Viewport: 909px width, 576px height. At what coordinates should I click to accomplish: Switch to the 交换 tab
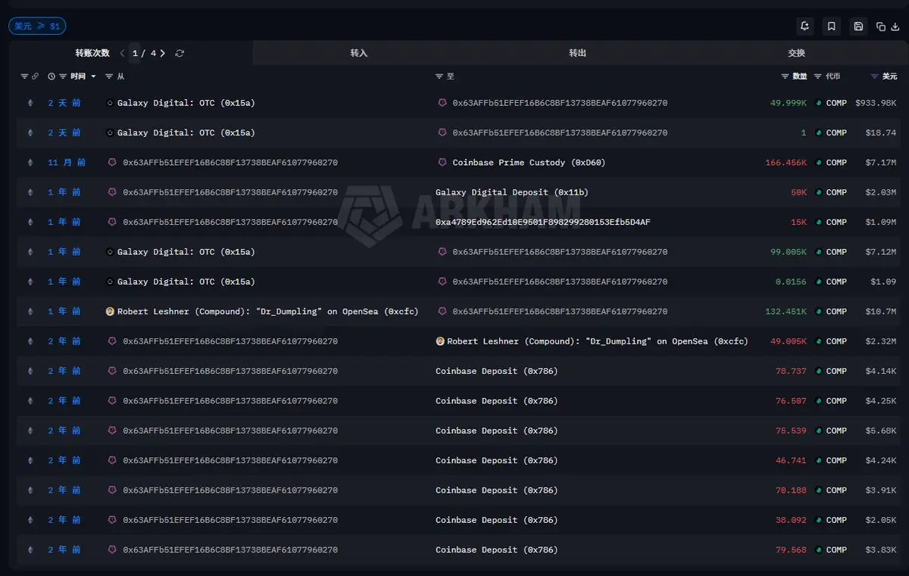point(796,53)
